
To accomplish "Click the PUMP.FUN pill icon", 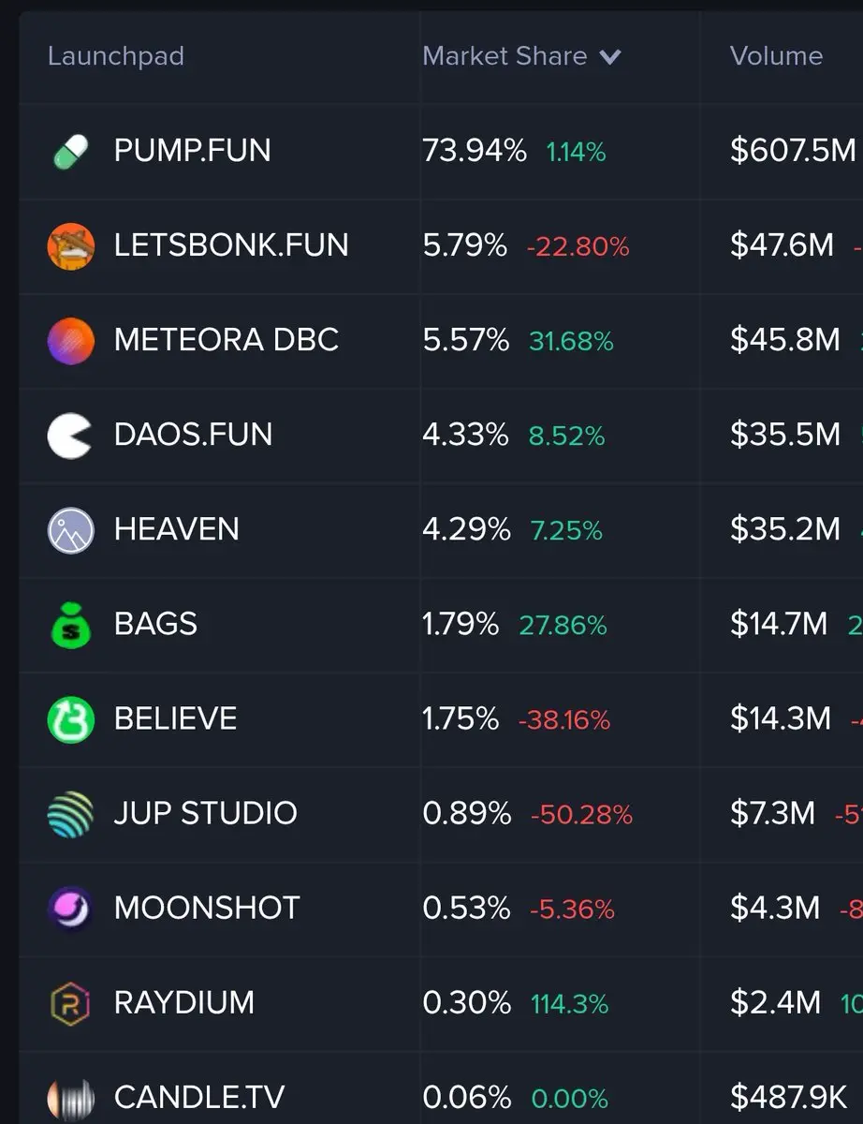I will [x=71, y=151].
